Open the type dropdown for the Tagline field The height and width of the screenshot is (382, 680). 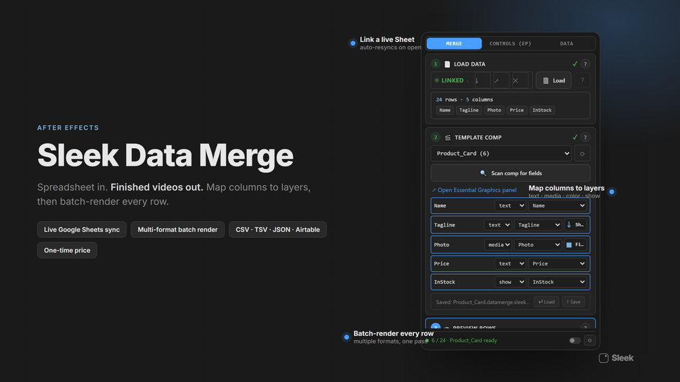coord(498,224)
